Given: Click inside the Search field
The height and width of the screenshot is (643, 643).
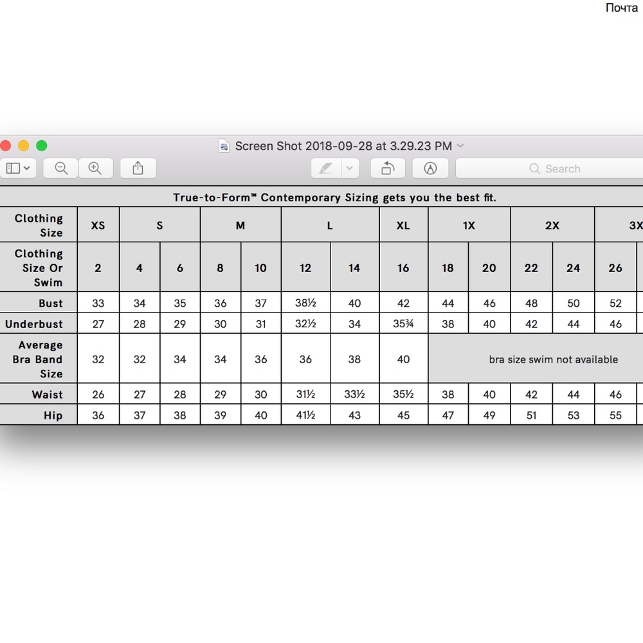Looking at the screenshot, I should tap(579, 168).
